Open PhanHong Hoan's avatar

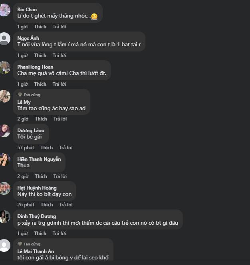point(4,67)
